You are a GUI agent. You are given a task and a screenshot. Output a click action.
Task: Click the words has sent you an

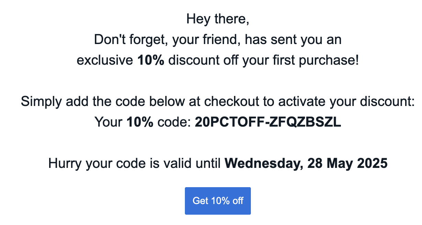(x=293, y=40)
